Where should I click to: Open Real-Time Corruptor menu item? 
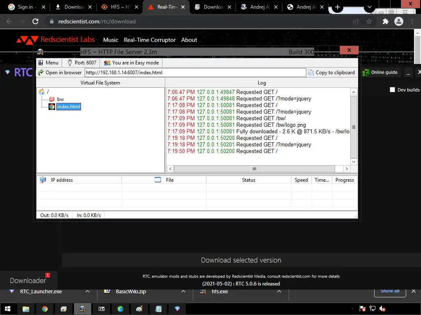click(150, 40)
